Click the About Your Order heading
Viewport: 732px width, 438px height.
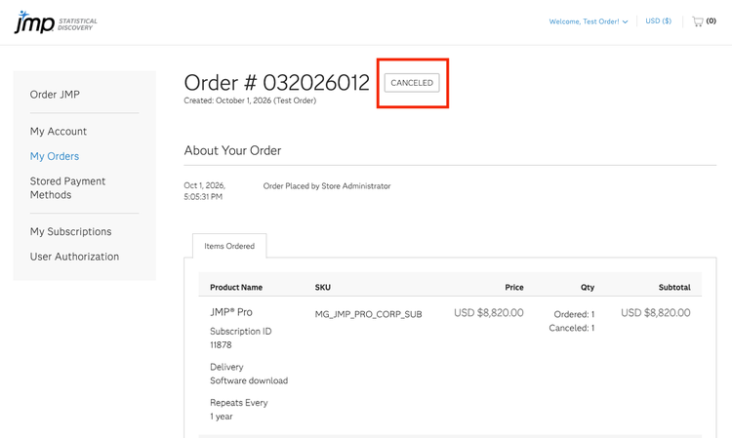click(x=232, y=150)
